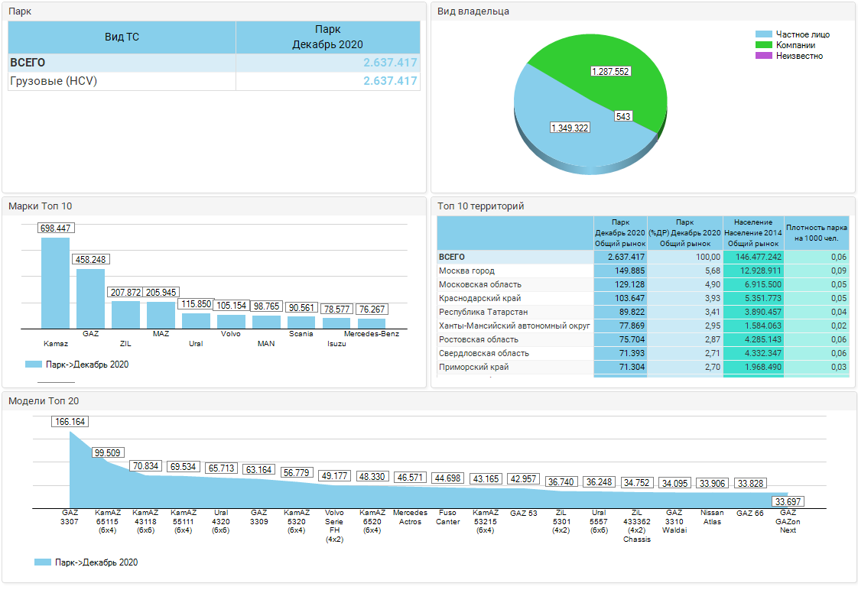Click the Неизвестно legend purple swatch
Screen dimensions: 858x606
[x=764, y=56]
